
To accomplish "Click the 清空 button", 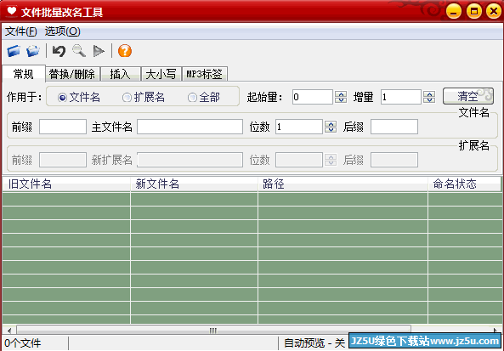I will tap(468, 96).
